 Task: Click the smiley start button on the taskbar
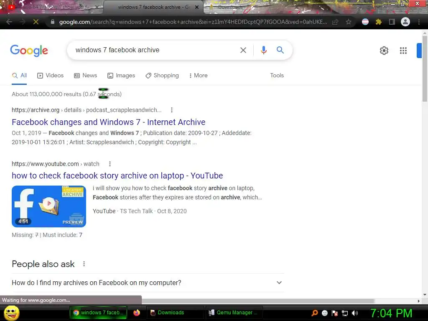11,313
